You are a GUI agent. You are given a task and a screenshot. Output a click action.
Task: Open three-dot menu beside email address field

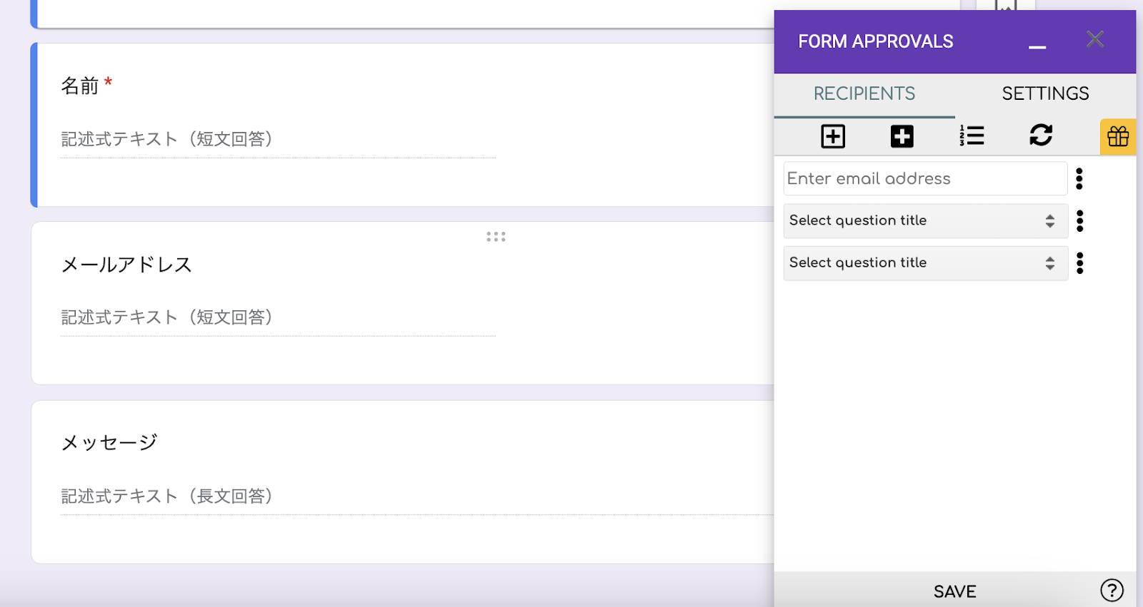coord(1079,179)
